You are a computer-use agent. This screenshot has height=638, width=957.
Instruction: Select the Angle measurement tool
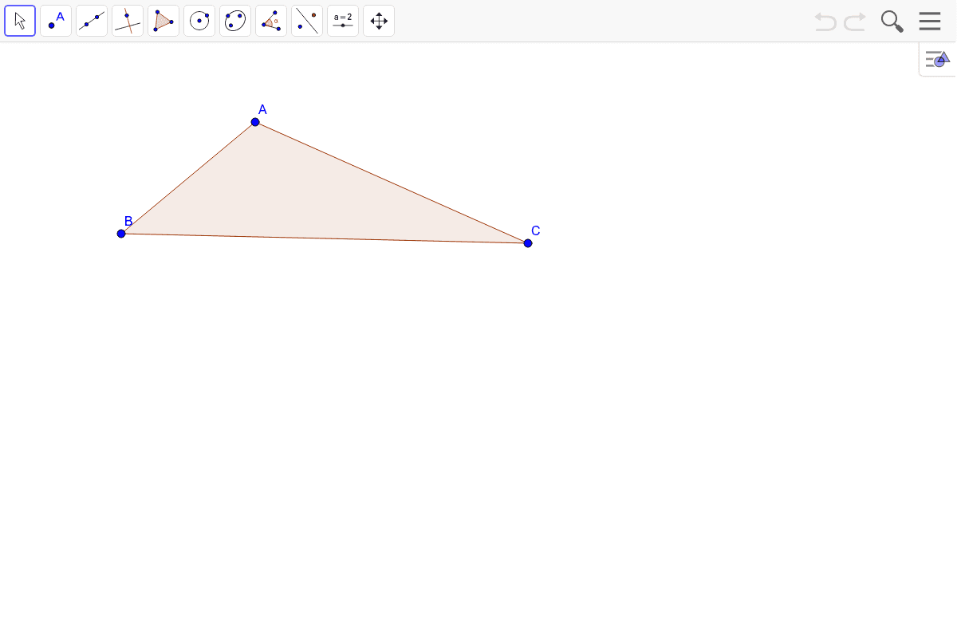(x=271, y=21)
